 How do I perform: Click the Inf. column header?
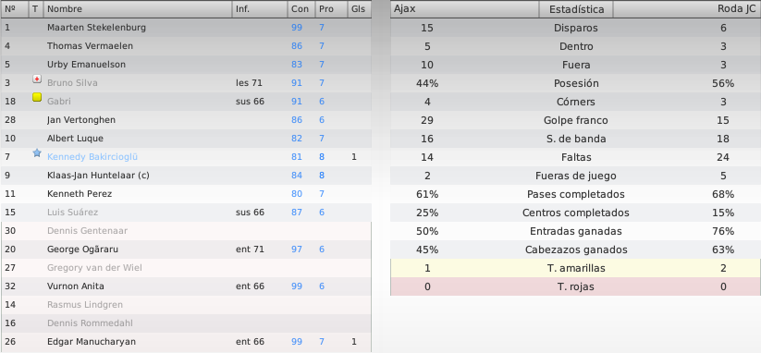click(259, 9)
